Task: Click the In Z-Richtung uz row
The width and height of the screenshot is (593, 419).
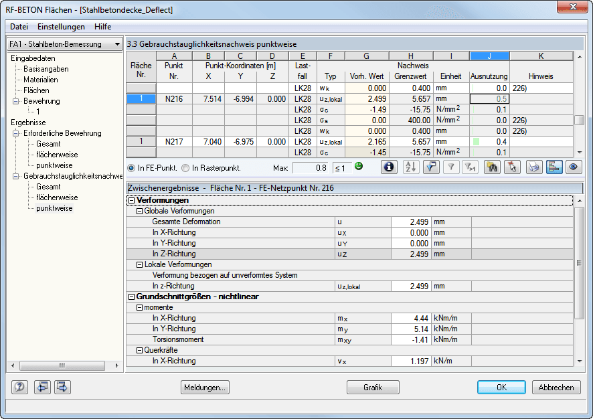Action: [x=350, y=254]
